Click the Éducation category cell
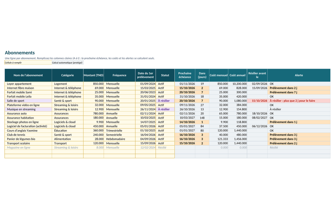This screenshot has height=209, width=335. (68, 131)
